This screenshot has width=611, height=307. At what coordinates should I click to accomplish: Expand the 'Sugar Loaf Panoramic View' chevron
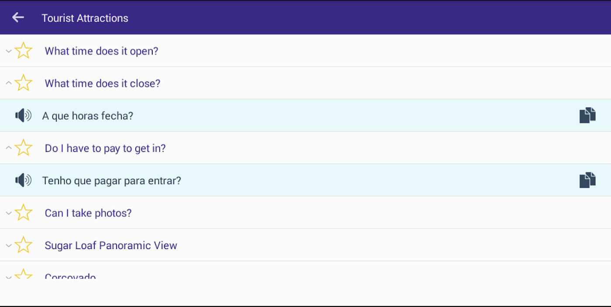pyautogui.click(x=8, y=245)
